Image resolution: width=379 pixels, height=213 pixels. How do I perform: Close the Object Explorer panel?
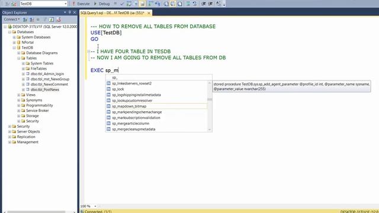tap(75, 12)
